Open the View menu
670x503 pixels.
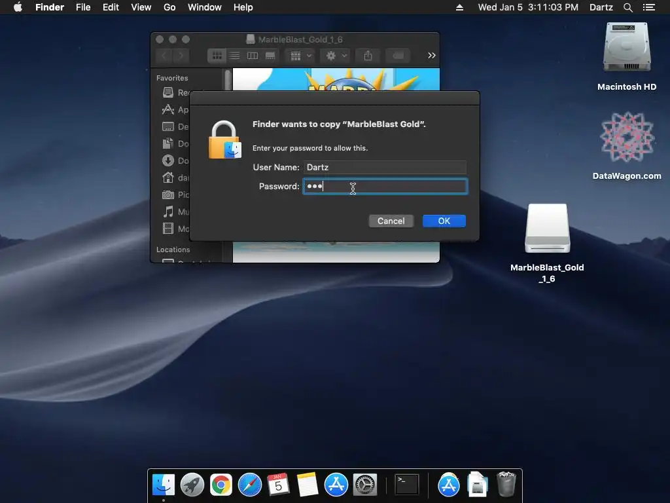click(x=141, y=7)
